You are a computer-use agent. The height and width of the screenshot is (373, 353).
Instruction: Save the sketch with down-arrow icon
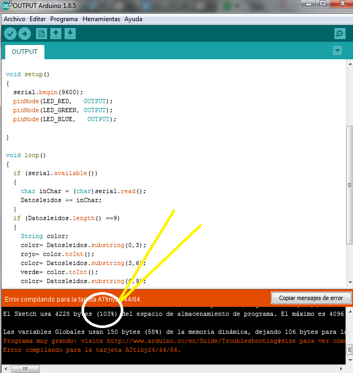[70, 34]
